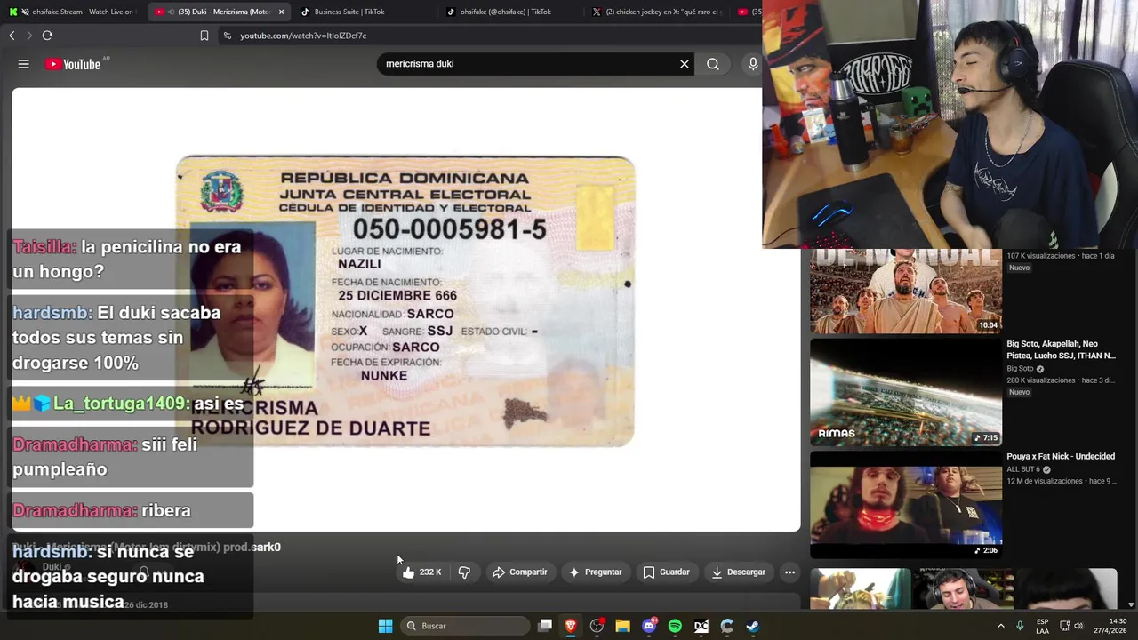The image size is (1138, 640).
Task: Click the video player showing the cédula
Action: (x=406, y=309)
